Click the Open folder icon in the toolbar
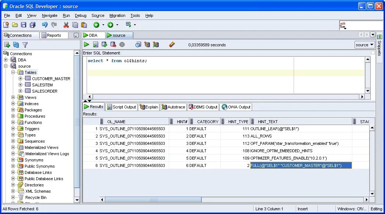 point(15,25)
